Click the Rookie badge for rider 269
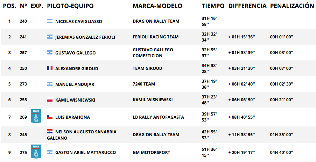316x162 pixels. coord(36,116)
